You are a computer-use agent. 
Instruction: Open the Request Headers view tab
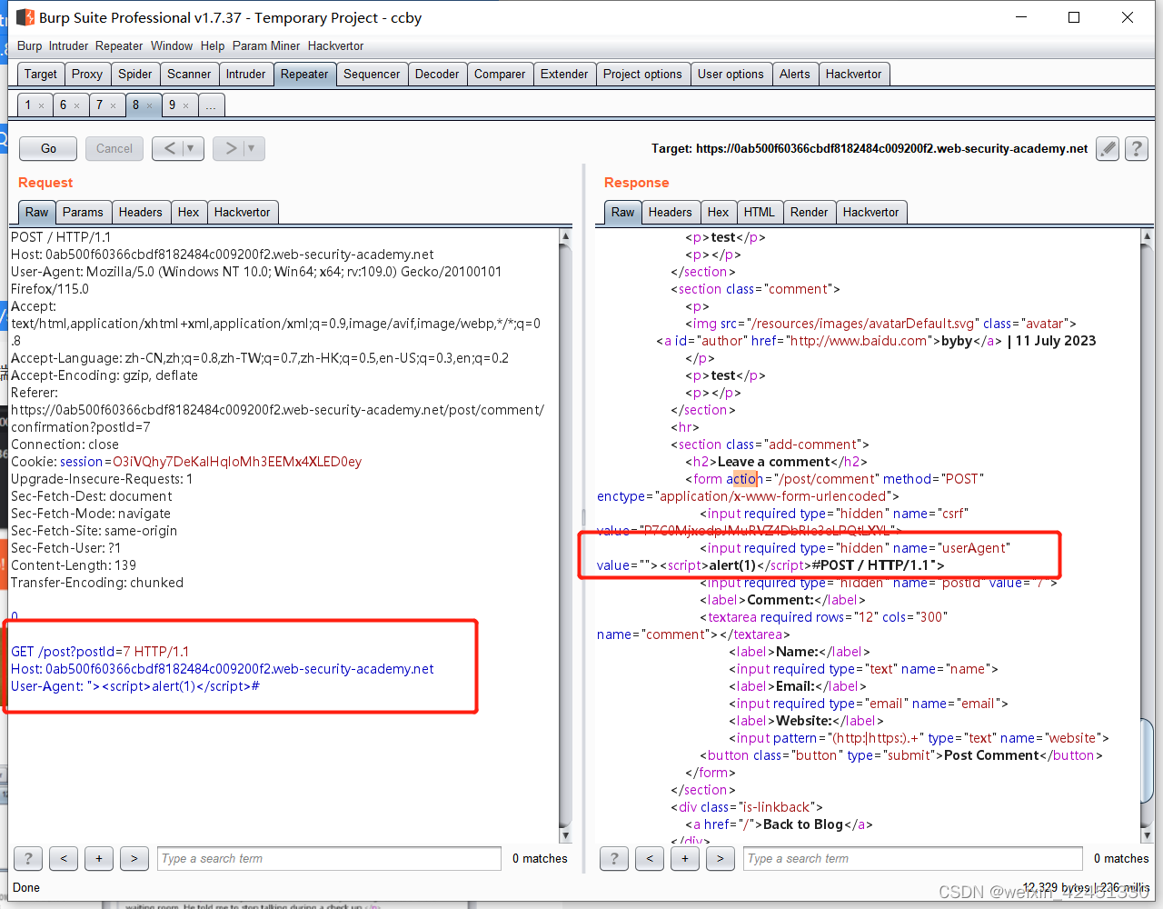[x=140, y=212]
